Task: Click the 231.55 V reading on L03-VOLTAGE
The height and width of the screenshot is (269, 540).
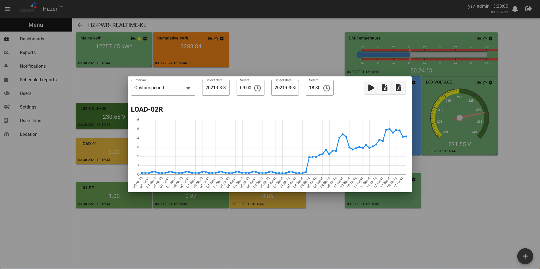Action: (460, 144)
